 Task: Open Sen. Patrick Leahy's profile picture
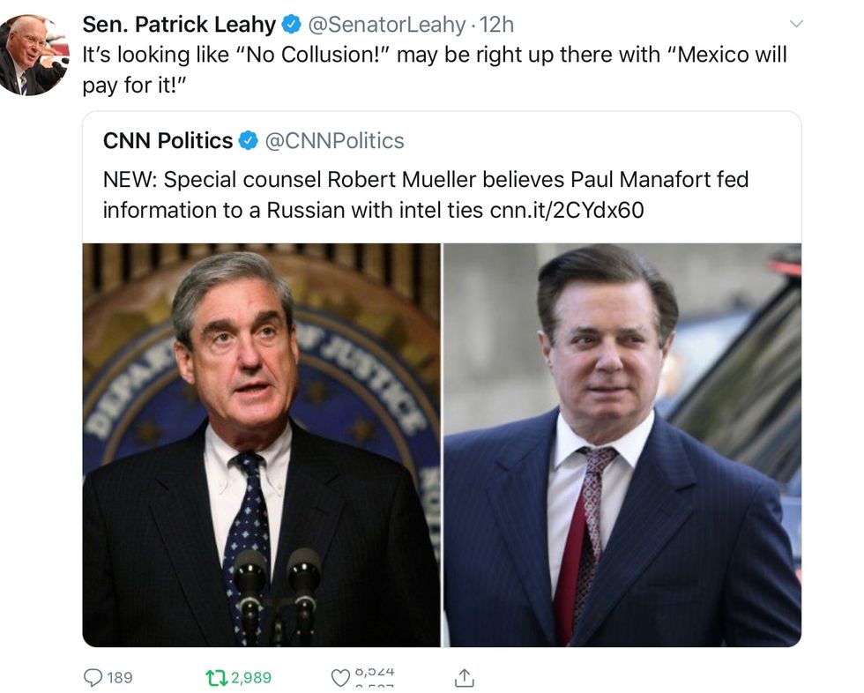click(33, 55)
